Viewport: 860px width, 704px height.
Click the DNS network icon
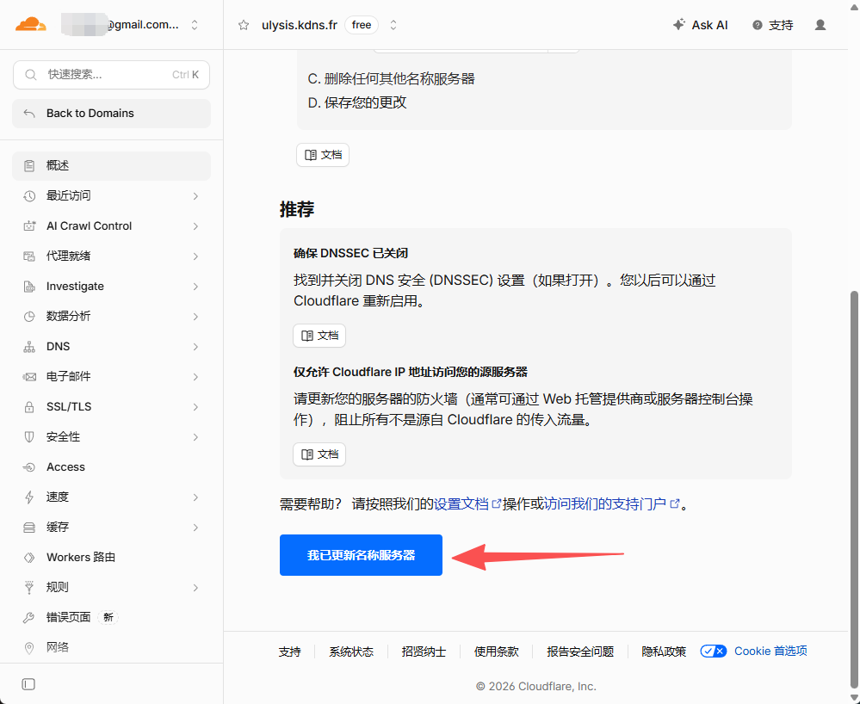[x=29, y=347]
